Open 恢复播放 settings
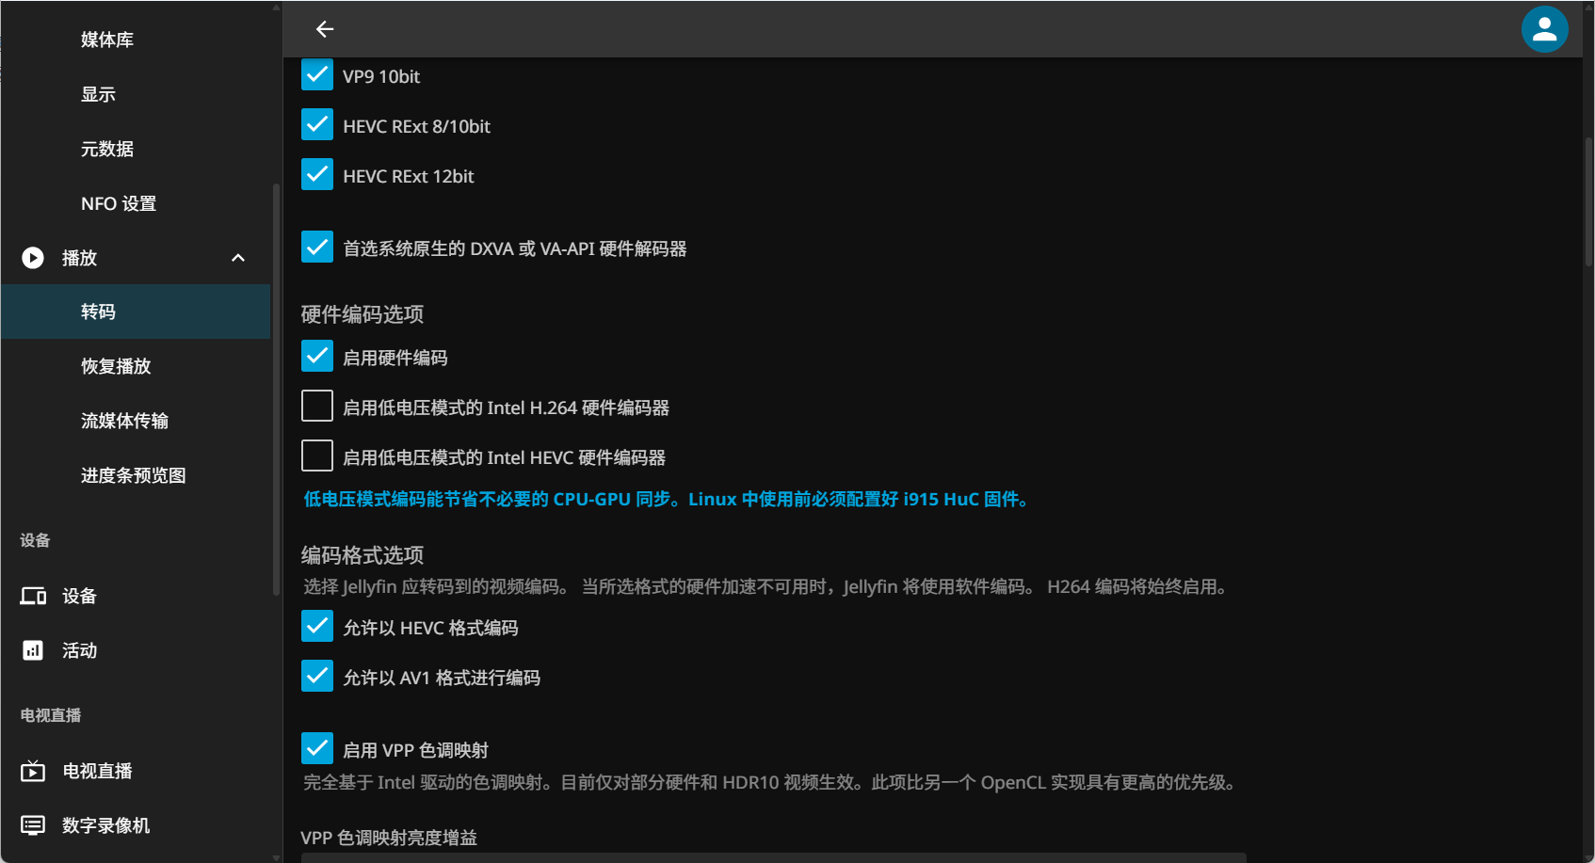This screenshot has width=1595, height=863. 116,366
